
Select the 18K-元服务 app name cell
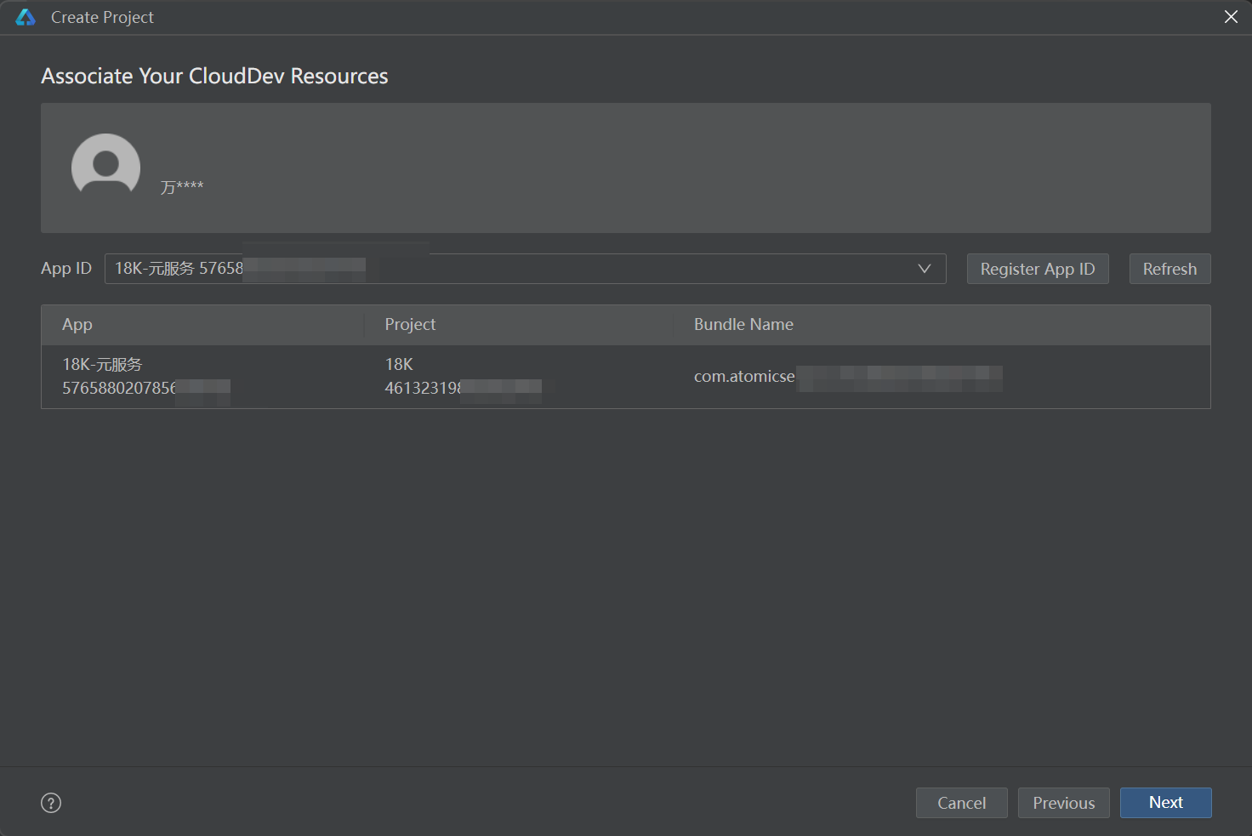(x=102, y=365)
